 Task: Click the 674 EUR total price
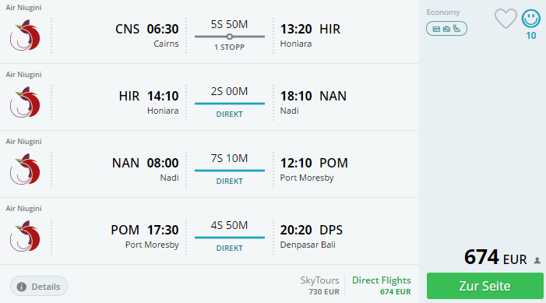[x=495, y=257]
